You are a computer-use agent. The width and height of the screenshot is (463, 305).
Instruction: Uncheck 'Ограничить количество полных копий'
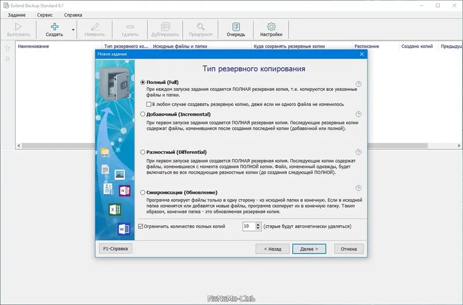(141, 226)
